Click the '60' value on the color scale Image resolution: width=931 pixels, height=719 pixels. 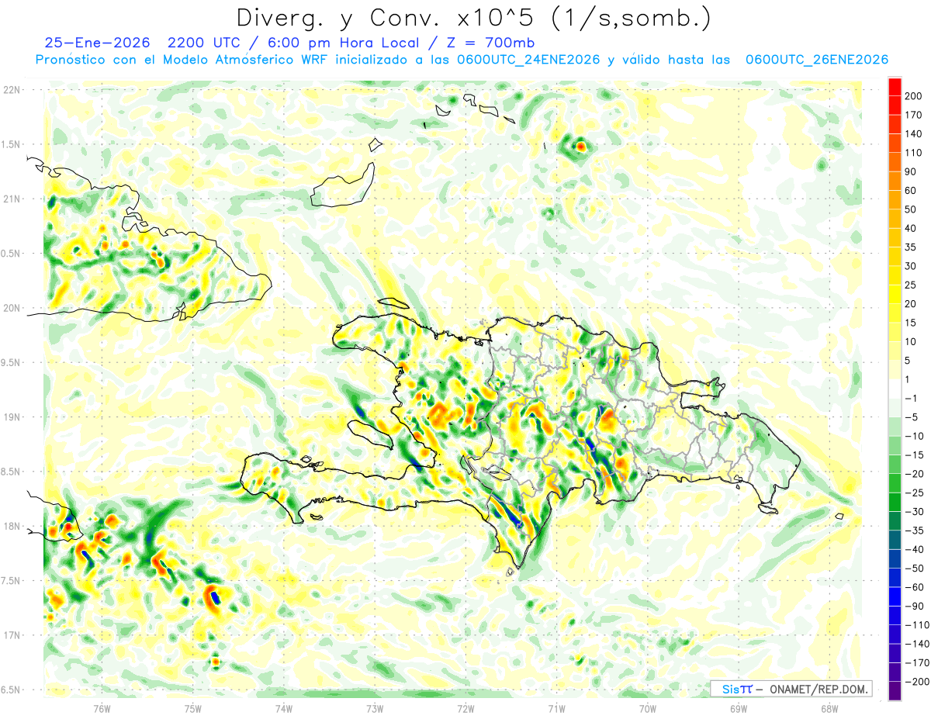[x=911, y=191]
